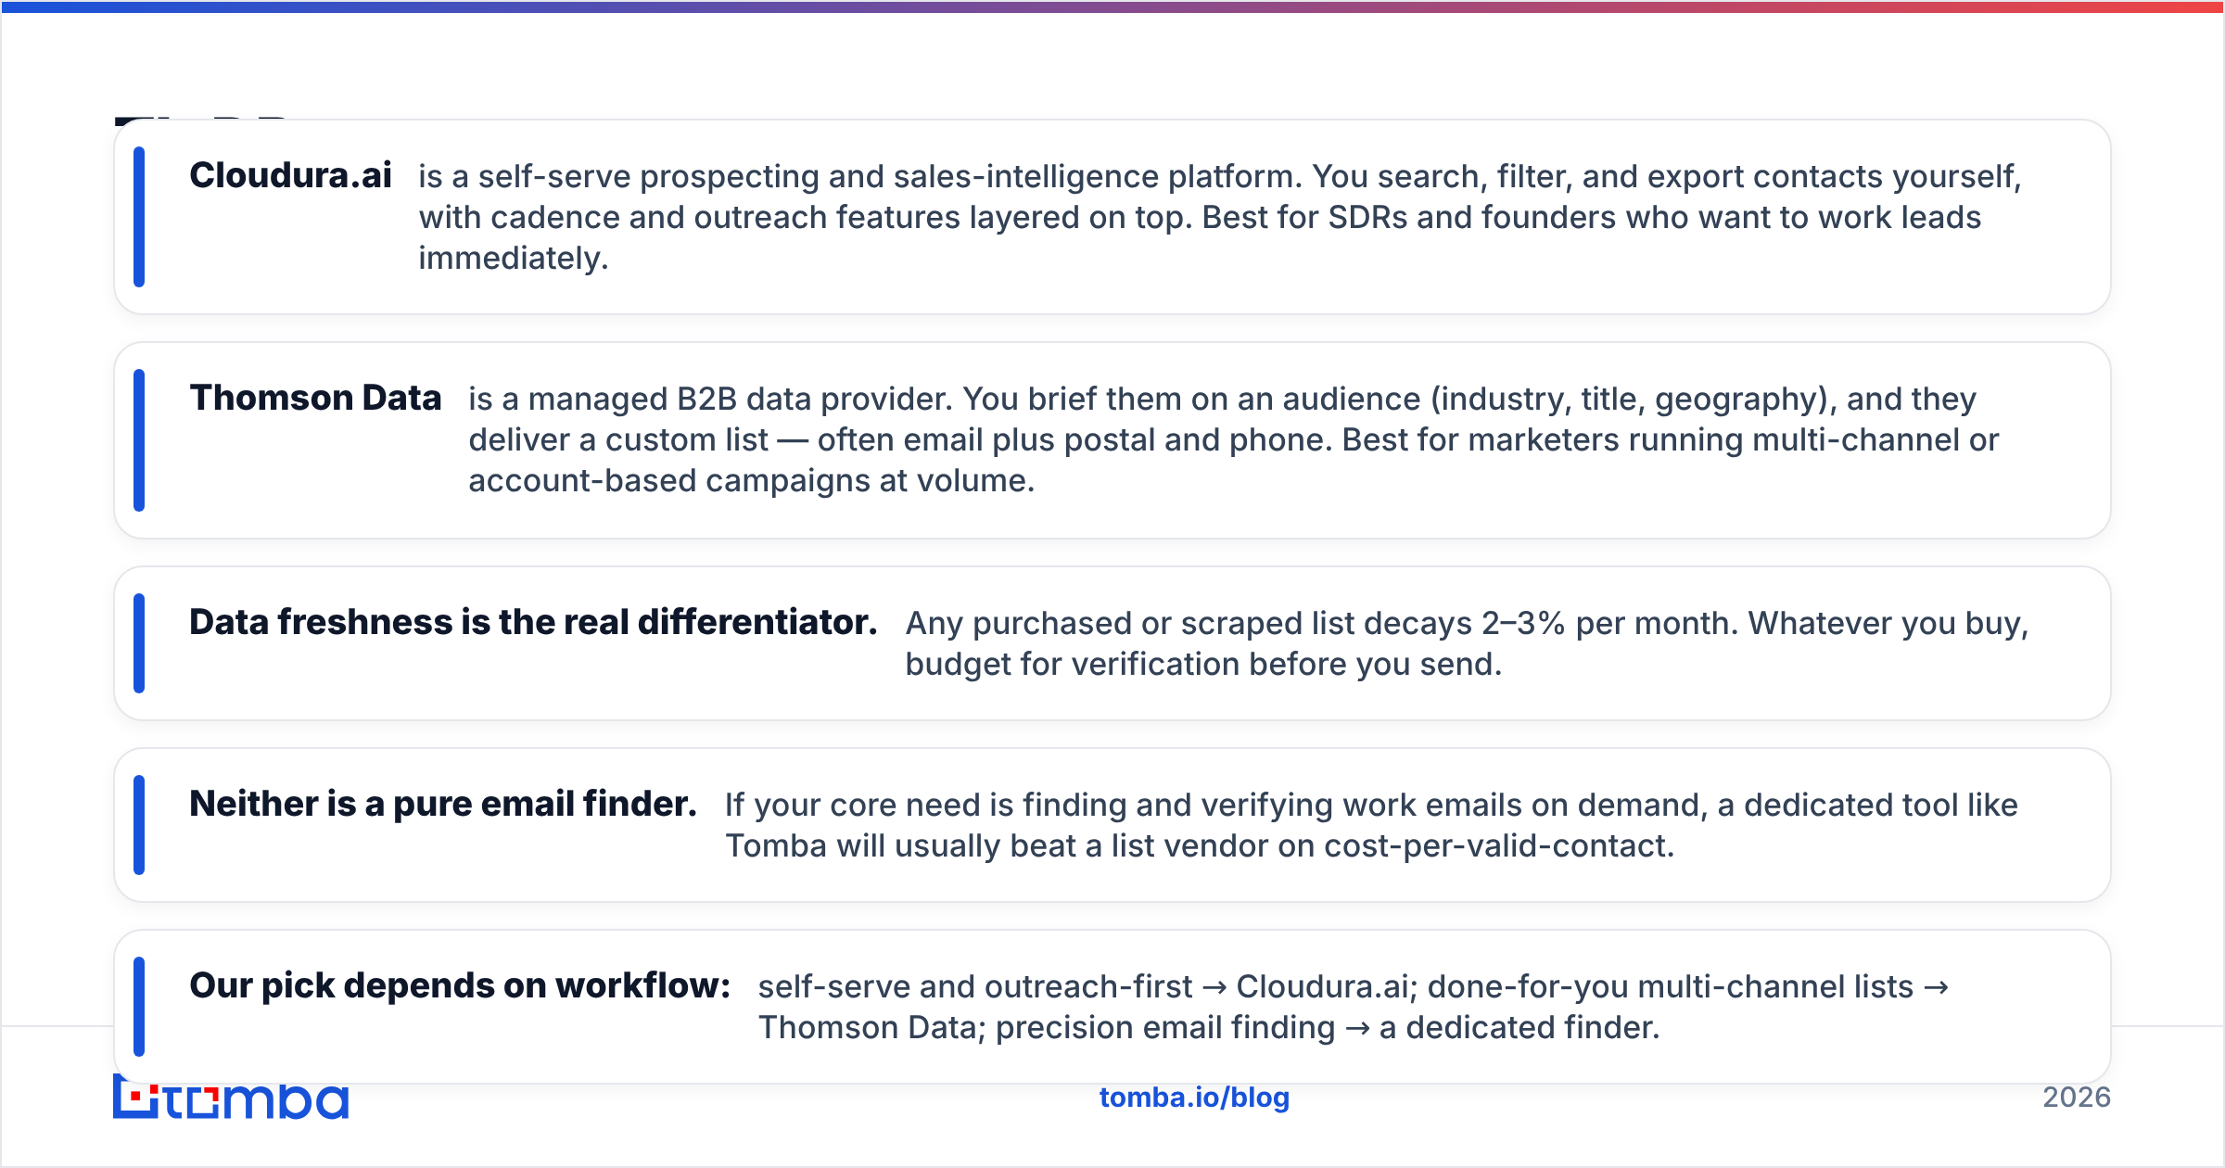Screen dimensions: 2225x1168
Task: Click the blue accent bar on the Cloudura.ai card
Action: coord(139,217)
